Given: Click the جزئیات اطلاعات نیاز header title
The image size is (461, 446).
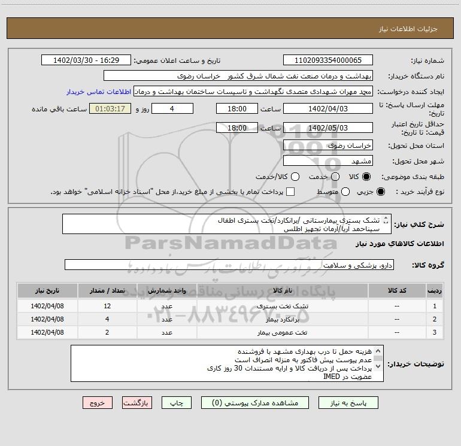Looking at the screenshot, I should pos(408,29).
